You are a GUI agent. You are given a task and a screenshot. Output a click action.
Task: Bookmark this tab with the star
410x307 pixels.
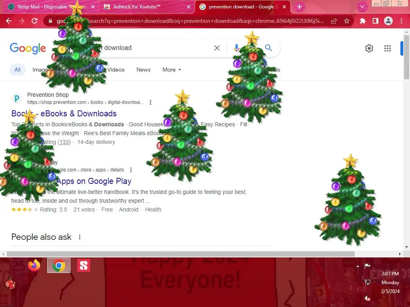[x=347, y=21]
